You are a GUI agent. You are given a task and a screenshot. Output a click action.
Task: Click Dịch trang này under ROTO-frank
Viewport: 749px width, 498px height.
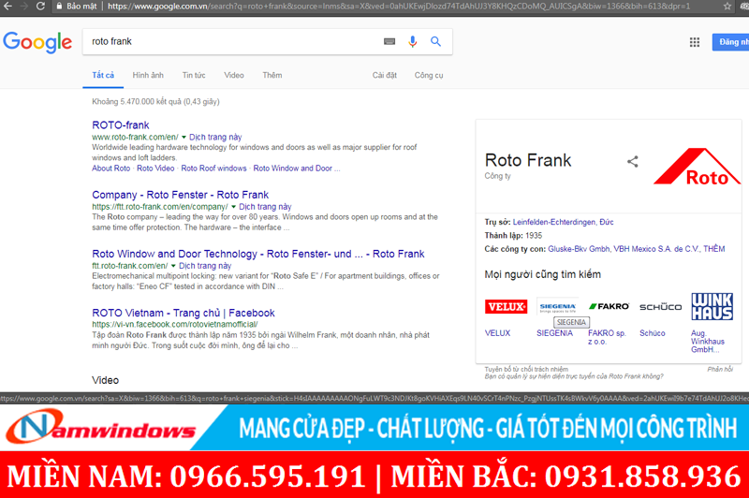click(215, 137)
